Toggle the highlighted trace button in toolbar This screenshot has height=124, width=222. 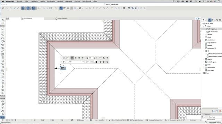click(61, 8)
